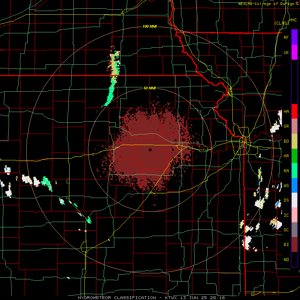Pick the light green RA legend swatch
This screenshot has height=300, width=300.
click(294, 170)
